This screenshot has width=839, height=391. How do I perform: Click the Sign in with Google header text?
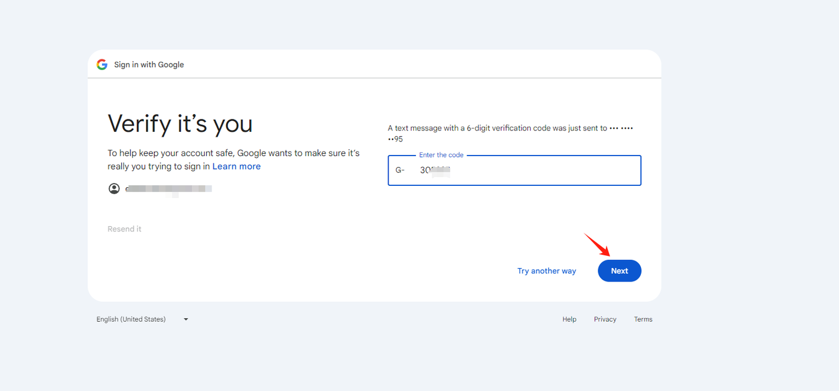149,65
